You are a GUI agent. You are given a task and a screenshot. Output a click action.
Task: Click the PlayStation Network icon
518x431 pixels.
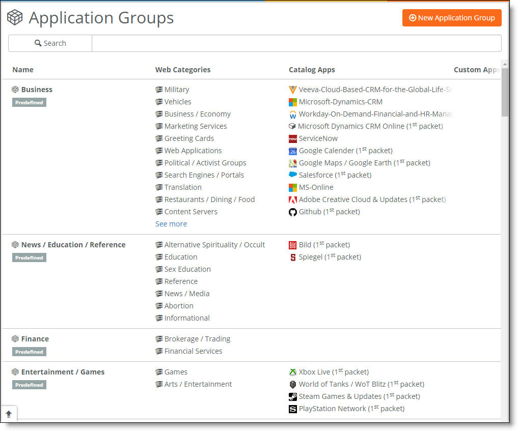click(x=293, y=409)
